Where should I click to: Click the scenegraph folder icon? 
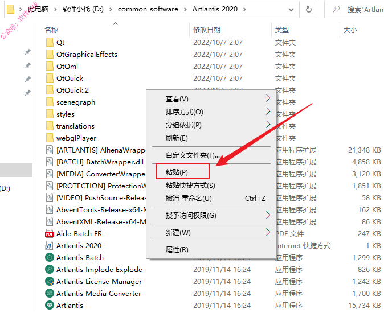(50, 102)
